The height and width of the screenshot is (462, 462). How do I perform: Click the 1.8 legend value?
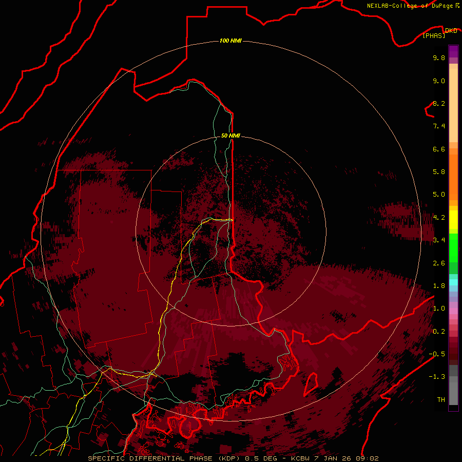(x=439, y=286)
